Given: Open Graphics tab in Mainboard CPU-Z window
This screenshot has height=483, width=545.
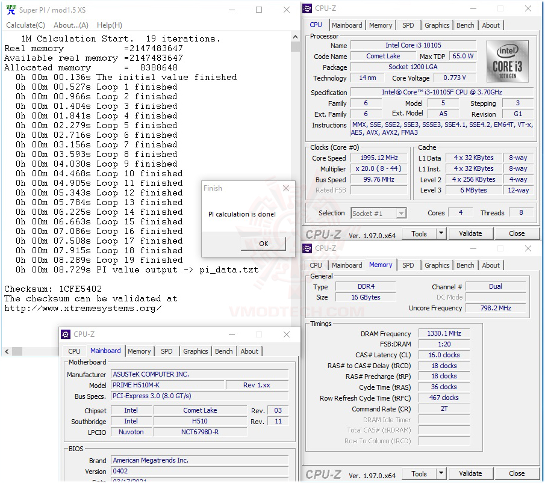Looking at the screenshot, I should (195, 351).
